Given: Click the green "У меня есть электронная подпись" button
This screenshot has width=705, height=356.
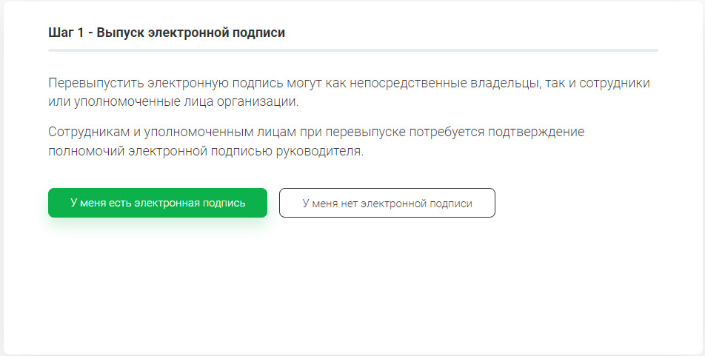Looking at the screenshot, I should [x=157, y=203].
